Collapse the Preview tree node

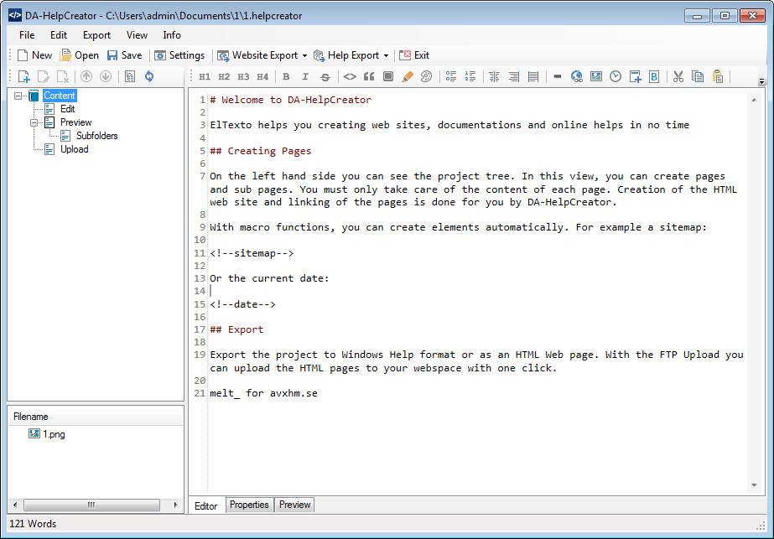pyautogui.click(x=34, y=122)
